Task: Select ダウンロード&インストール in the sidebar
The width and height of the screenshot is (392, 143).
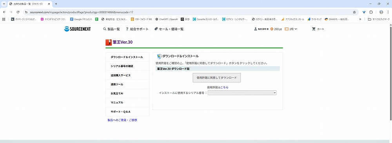Action: point(127,57)
